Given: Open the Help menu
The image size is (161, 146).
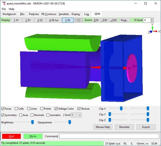Looking at the screenshot, I should point(12,9).
